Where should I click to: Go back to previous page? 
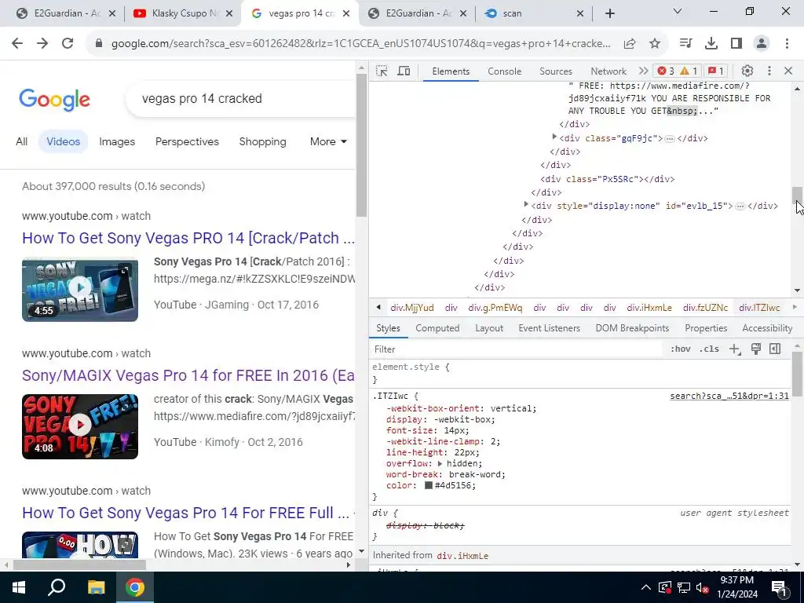(x=17, y=44)
